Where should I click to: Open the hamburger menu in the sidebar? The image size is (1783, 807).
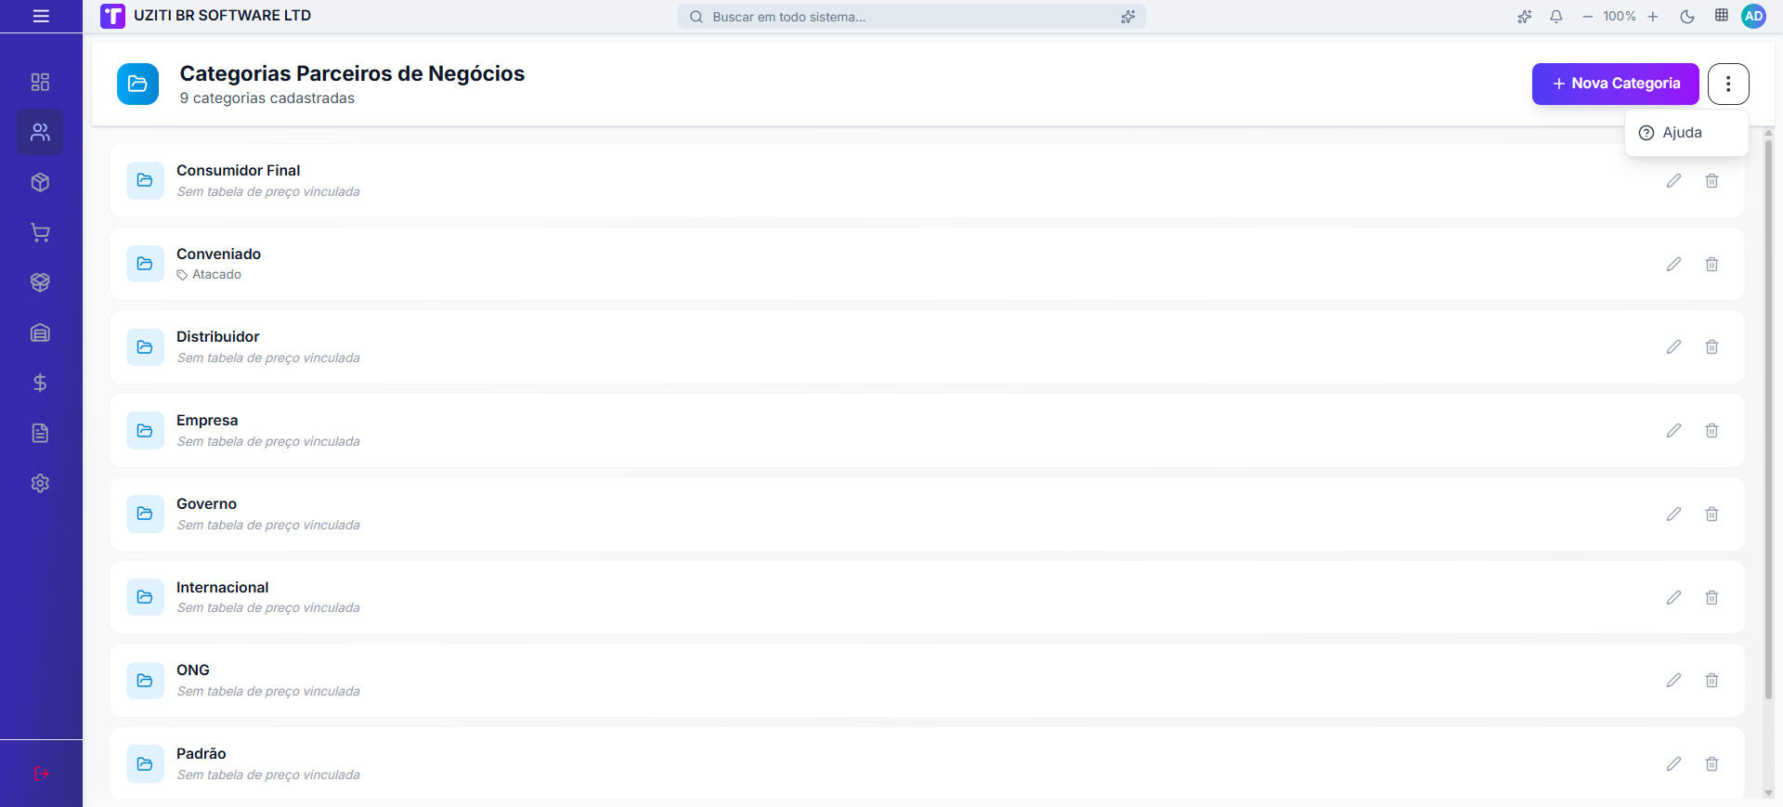[x=41, y=16]
